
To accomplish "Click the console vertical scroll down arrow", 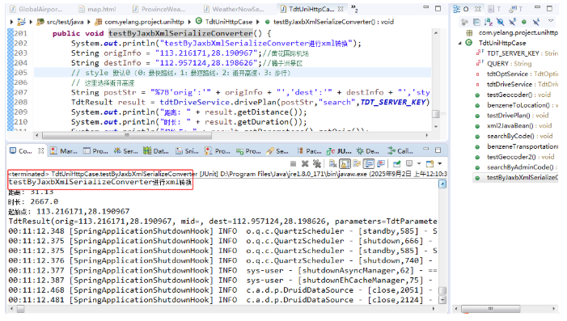I will 442,300.
